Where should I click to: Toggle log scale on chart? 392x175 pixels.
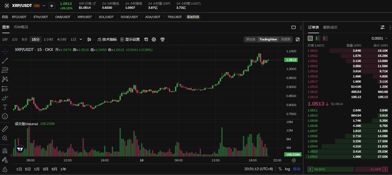click(x=287, y=169)
